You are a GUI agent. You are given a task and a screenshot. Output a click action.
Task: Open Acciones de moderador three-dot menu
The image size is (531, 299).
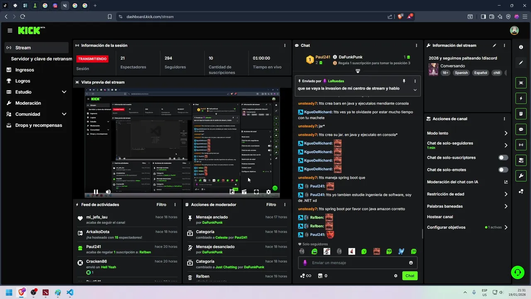[x=285, y=205]
